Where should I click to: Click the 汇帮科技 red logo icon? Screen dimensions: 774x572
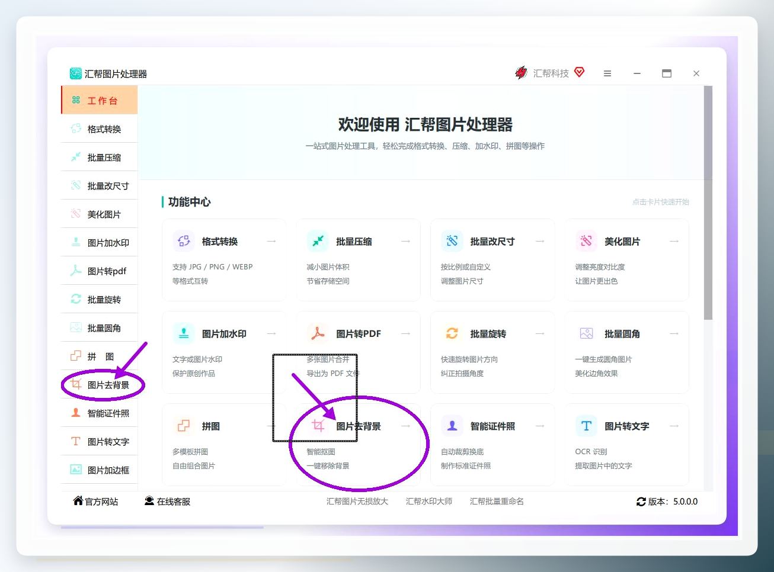coord(521,73)
